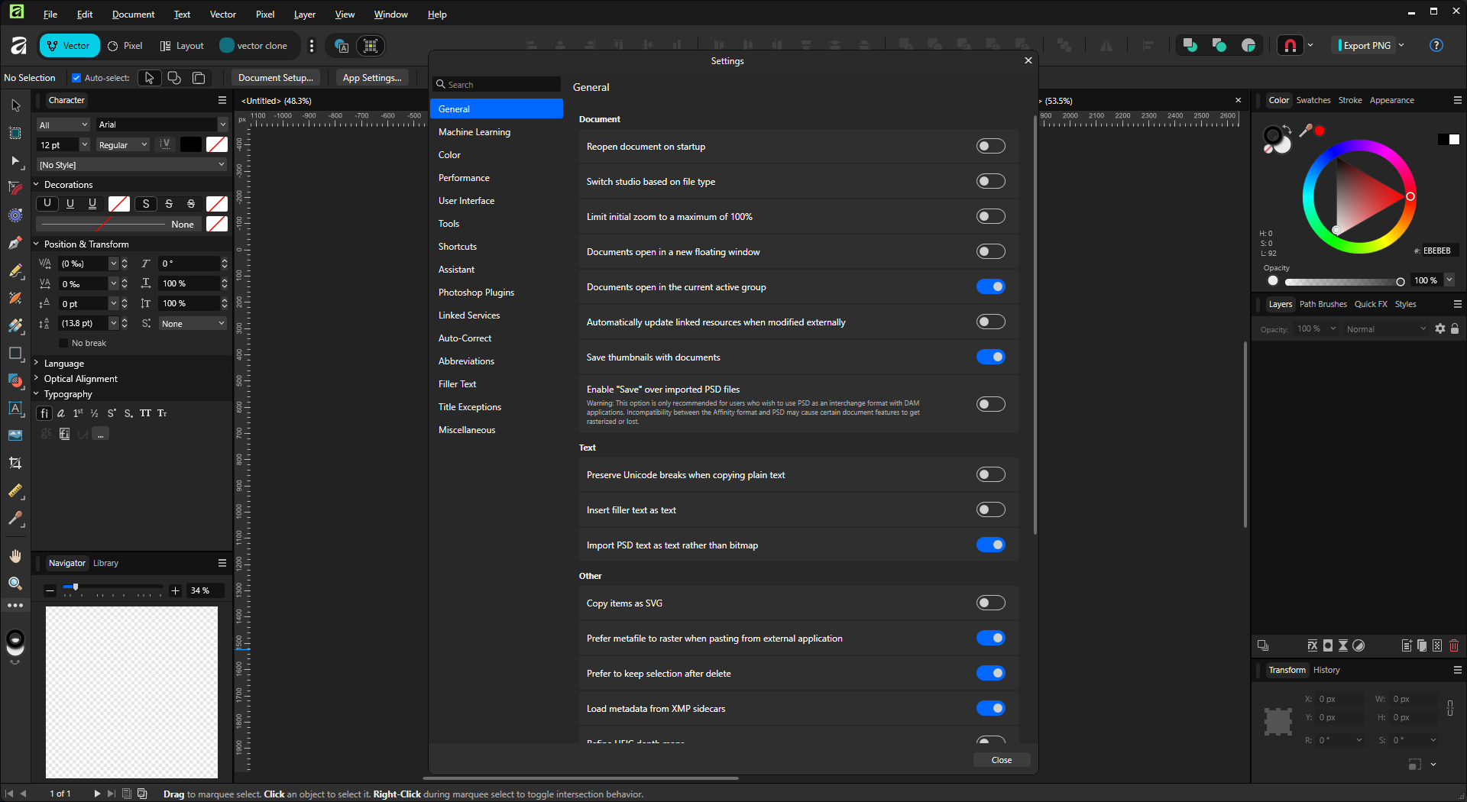Open the Performance settings category
Image resolution: width=1467 pixels, height=802 pixels.
point(464,178)
